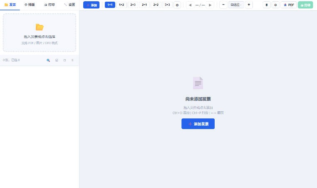Click the green 打印 print button

point(305,5)
